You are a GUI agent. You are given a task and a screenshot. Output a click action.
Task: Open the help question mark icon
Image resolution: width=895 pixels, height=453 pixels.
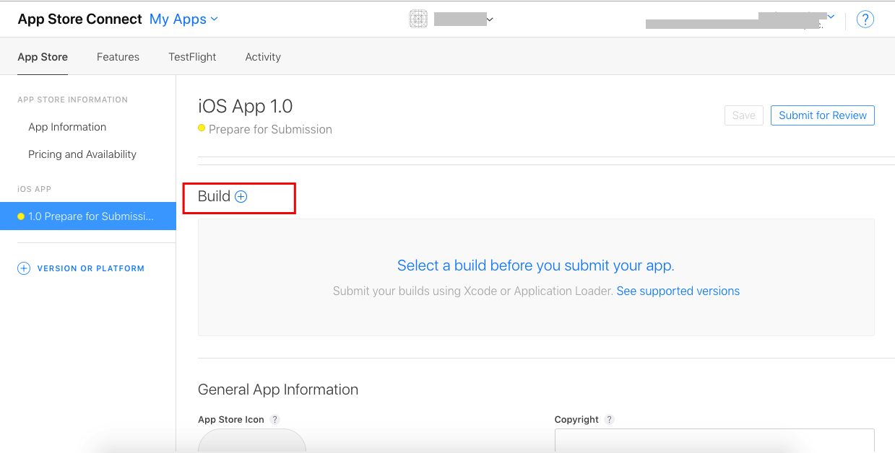tap(865, 19)
